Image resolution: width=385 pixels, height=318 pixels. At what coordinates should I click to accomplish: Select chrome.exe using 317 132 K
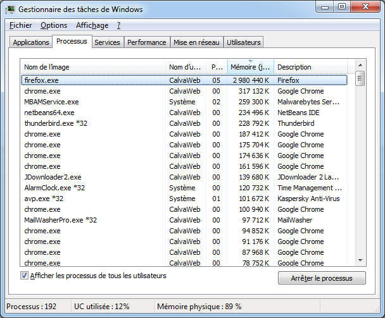pos(184,91)
